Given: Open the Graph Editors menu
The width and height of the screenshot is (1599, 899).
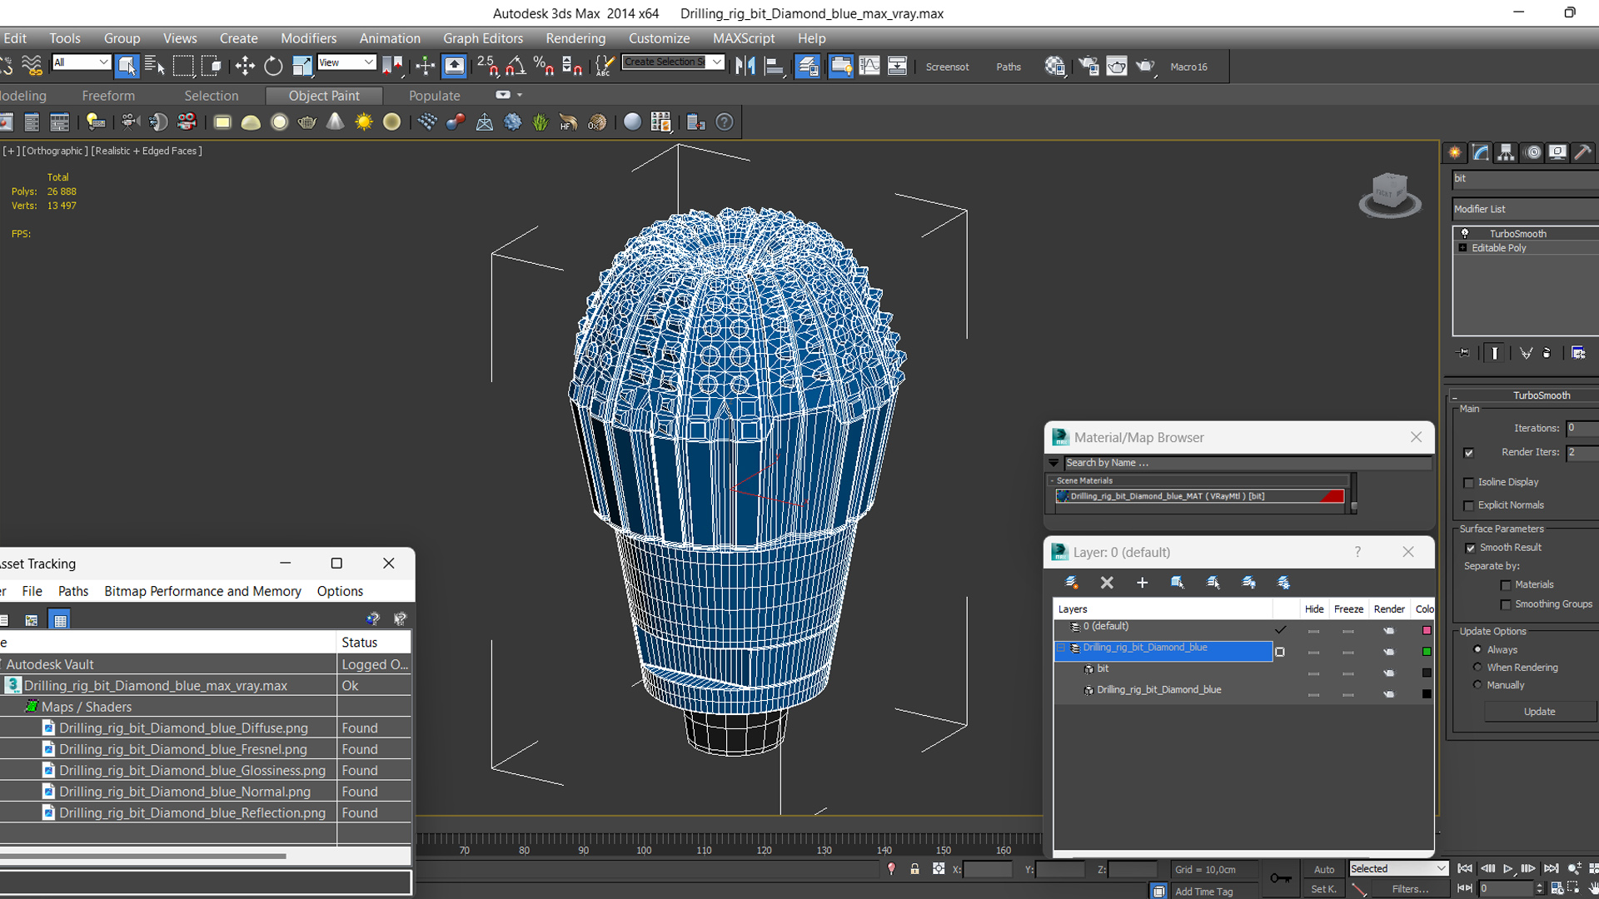Looking at the screenshot, I should [x=483, y=38].
